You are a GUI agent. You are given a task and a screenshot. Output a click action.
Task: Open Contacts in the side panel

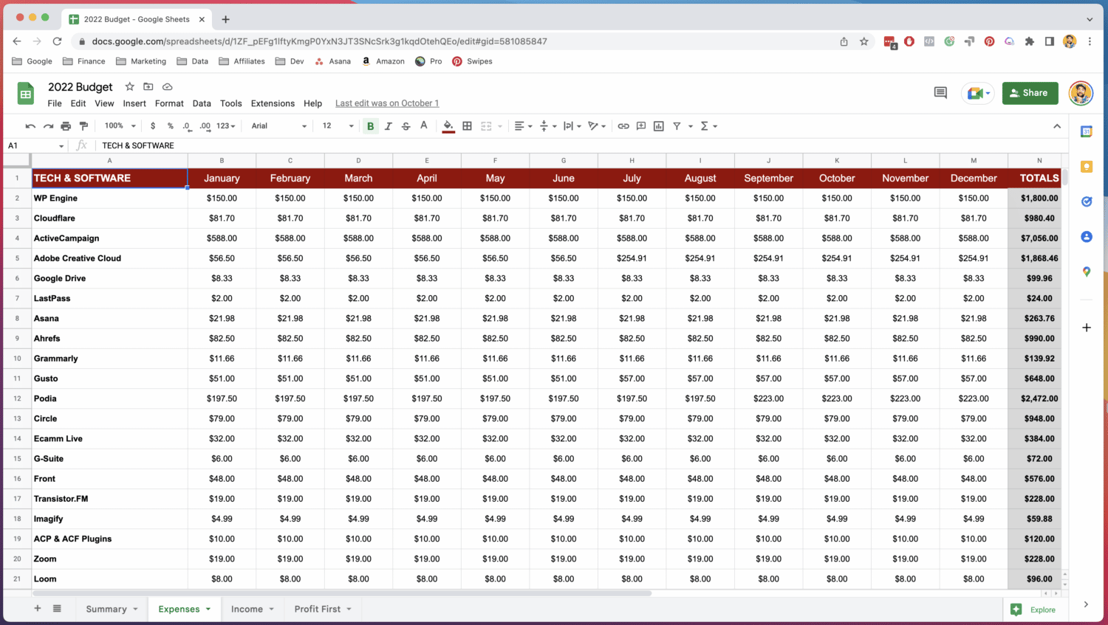coord(1087,237)
